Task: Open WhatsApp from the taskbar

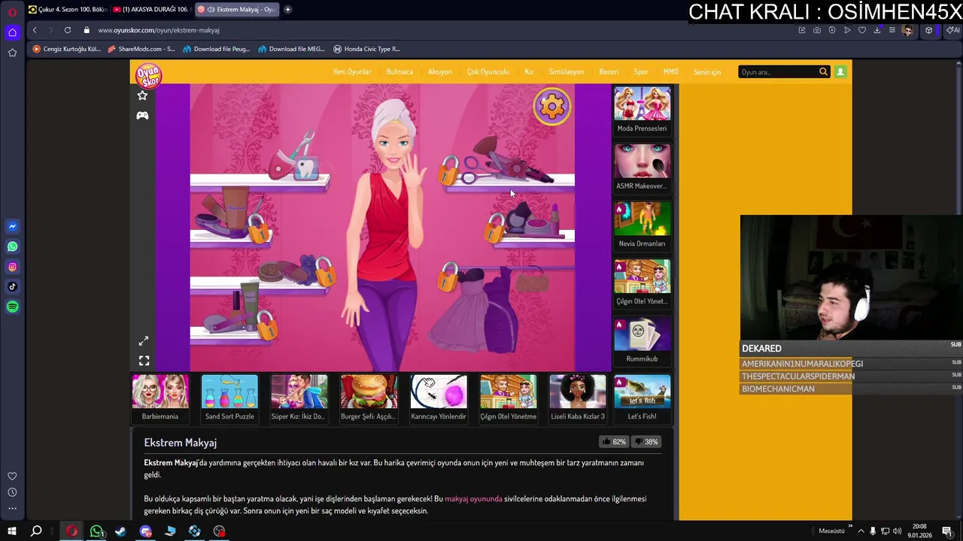Action: (x=96, y=531)
